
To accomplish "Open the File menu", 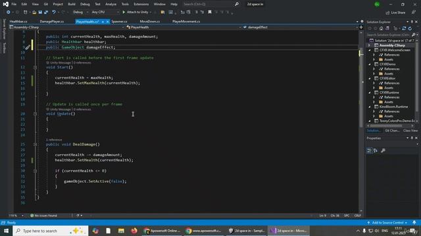I will (x=14, y=4).
